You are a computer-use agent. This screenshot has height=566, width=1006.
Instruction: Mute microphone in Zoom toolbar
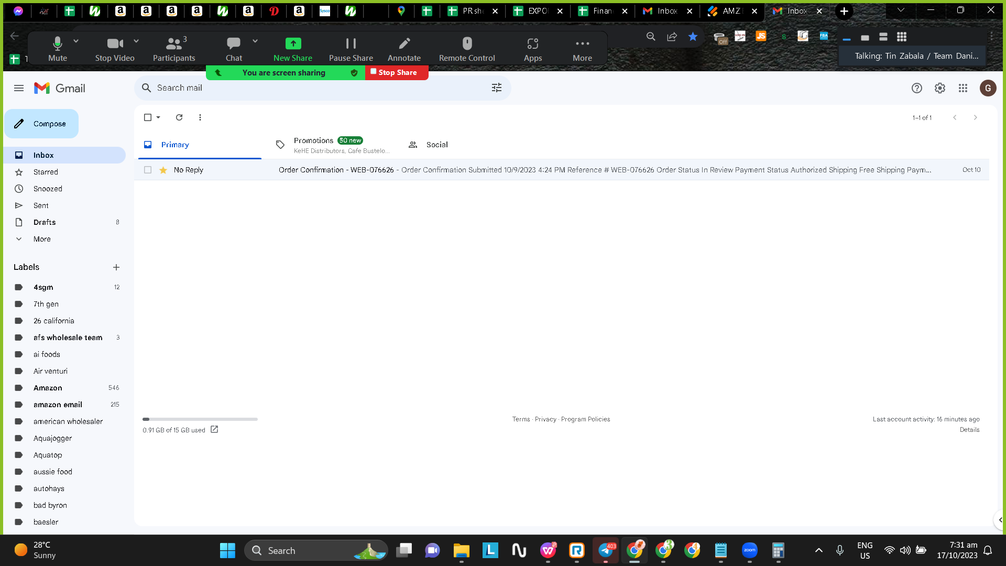[x=57, y=49]
